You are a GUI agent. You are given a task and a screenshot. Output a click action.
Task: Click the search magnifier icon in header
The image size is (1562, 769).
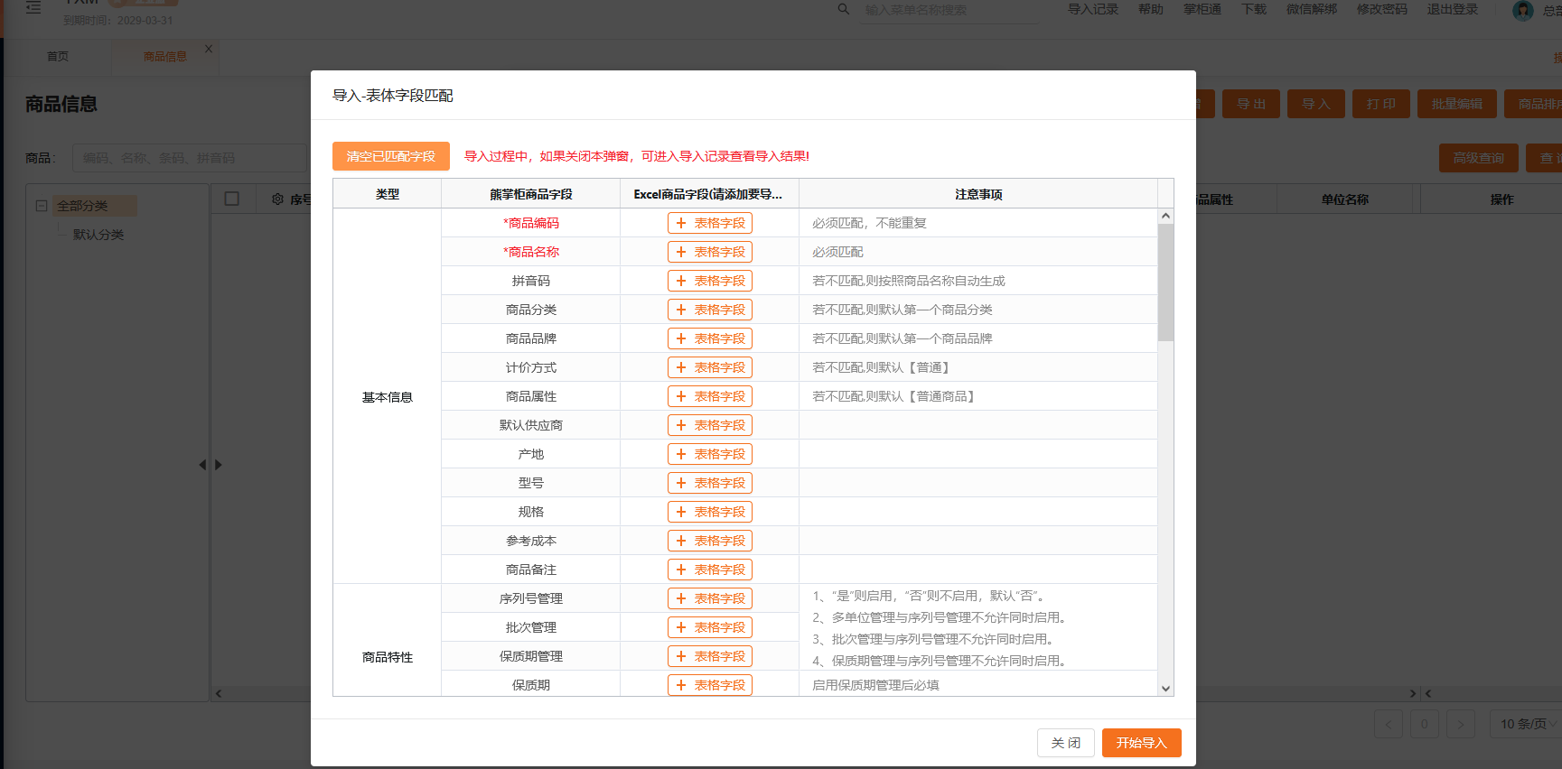(x=843, y=9)
